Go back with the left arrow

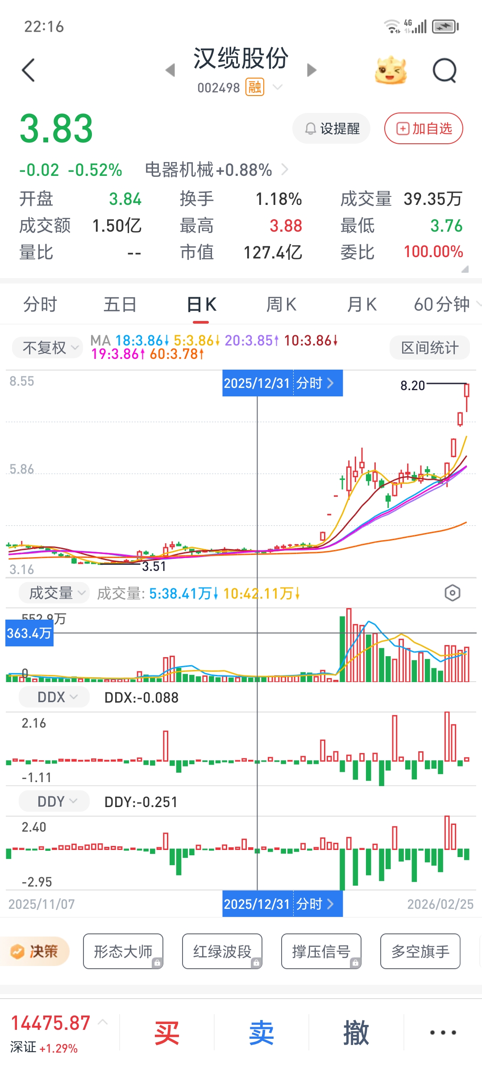point(29,70)
